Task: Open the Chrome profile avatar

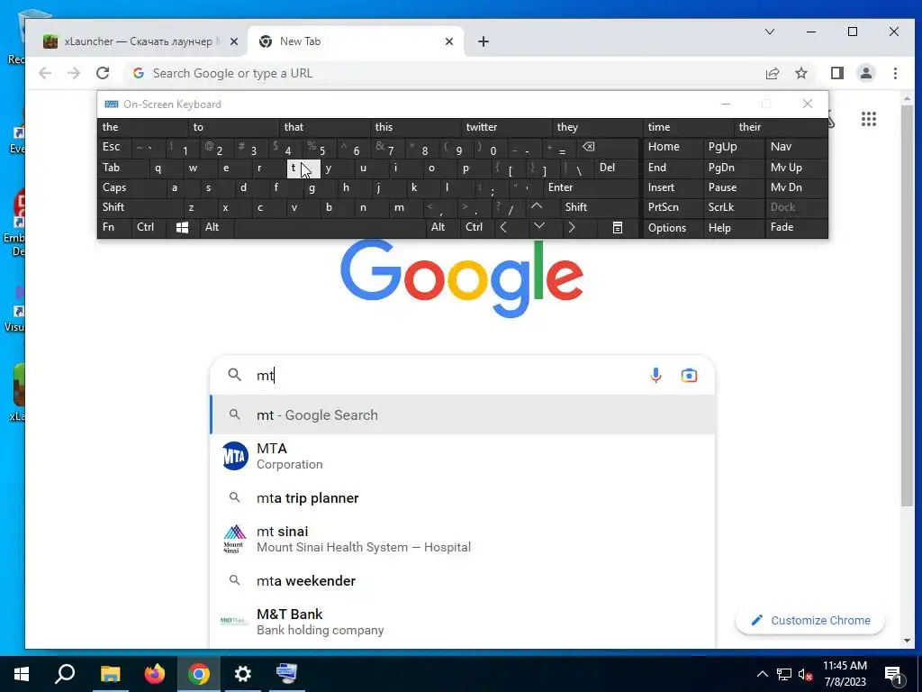Action: pos(865,73)
